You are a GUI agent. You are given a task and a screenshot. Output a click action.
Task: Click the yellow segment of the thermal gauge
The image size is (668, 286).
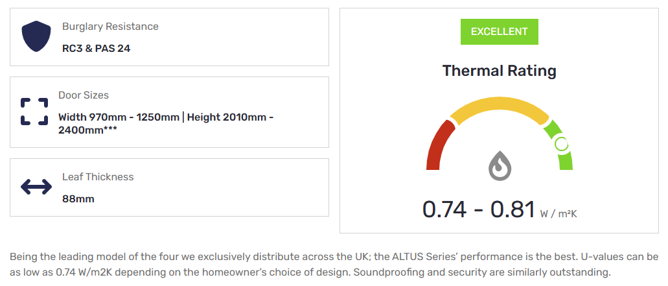500,108
